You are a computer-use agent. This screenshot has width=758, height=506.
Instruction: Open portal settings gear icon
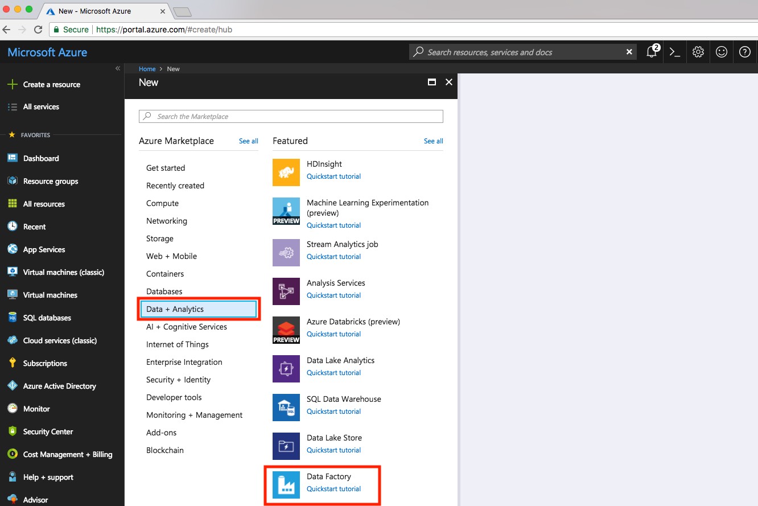click(698, 52)
